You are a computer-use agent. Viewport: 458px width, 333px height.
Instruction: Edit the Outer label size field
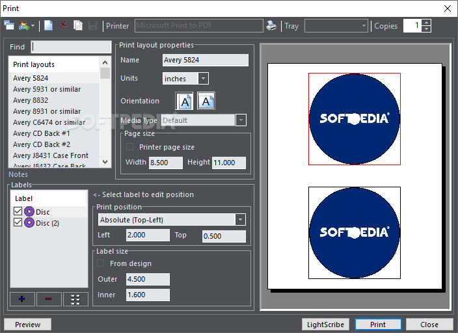pyautogui.click(x=148, y=279)
